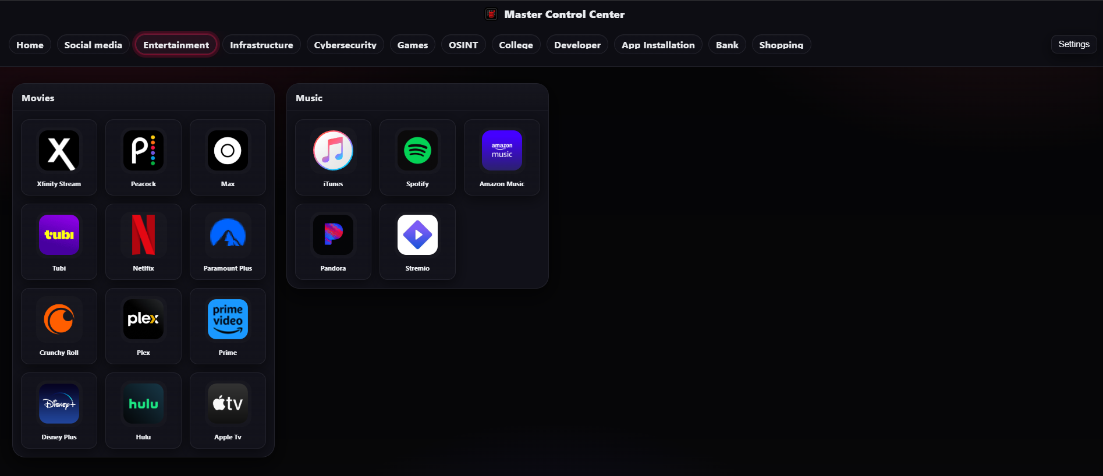Switch to the Social media tab
This screenshot has width=1103, height=476.
coord(93,45)
